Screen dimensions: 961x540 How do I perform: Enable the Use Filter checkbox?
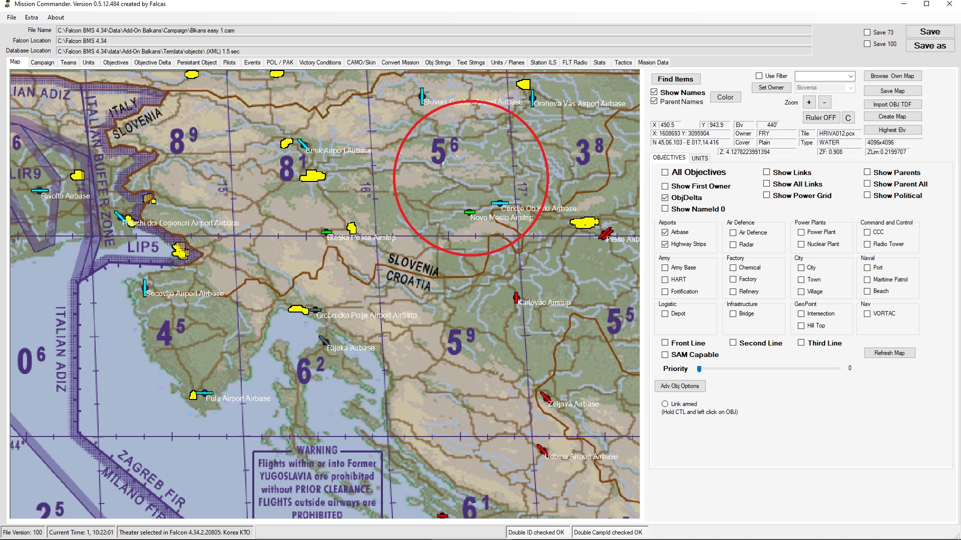pos(759,76)
